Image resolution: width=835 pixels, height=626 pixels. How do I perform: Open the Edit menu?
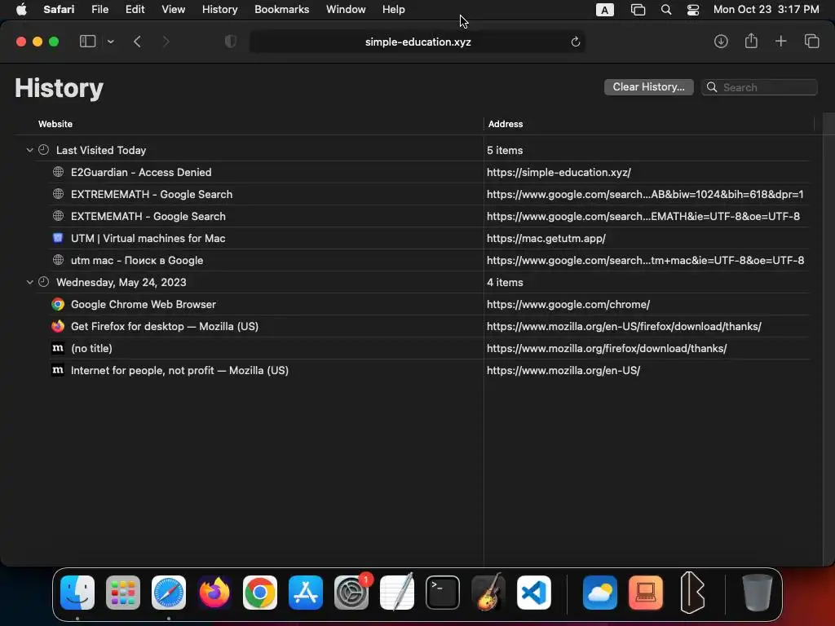tap(135, 10)
